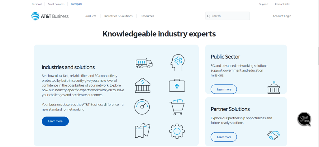Go to AT&T Business logo home
The height and width of the screenshot is (147, 319).
[50, 16]
